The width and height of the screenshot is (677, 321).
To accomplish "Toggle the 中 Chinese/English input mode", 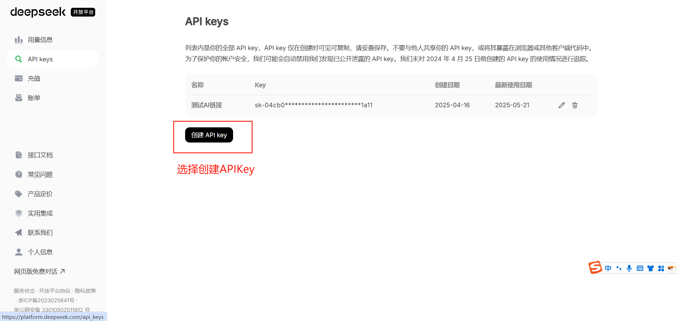I will pos(608,268).
